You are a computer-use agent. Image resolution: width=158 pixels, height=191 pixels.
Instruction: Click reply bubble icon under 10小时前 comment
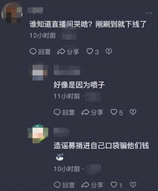click(x=57, y=185)
